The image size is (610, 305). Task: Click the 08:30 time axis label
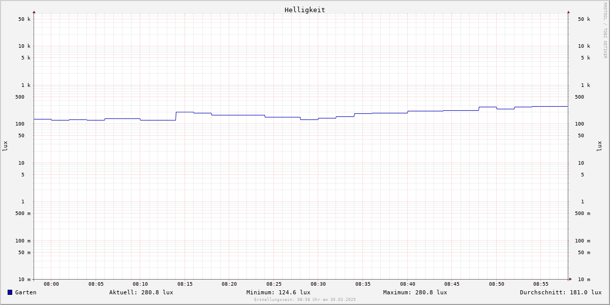click(x=318, y=284)
